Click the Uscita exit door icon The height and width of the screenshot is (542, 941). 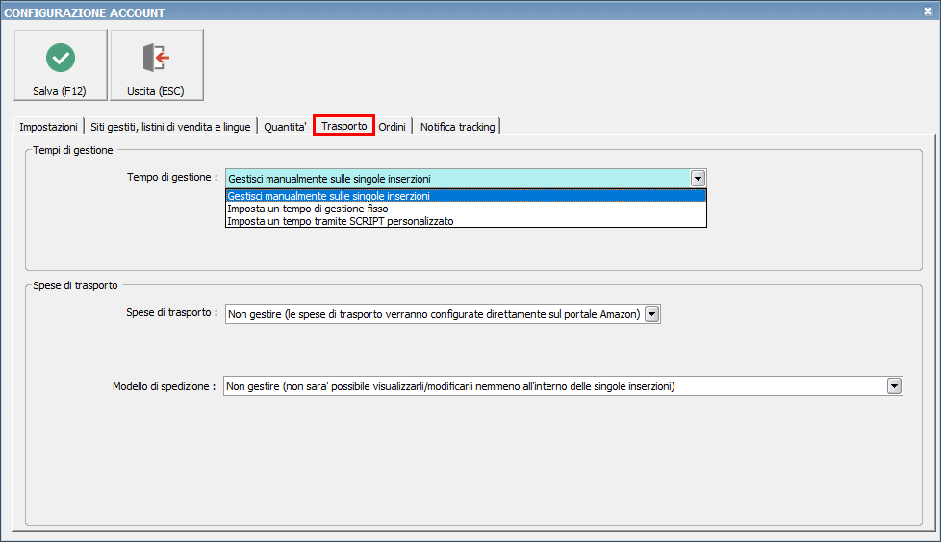pyautogui.click(x=156, y=58)
